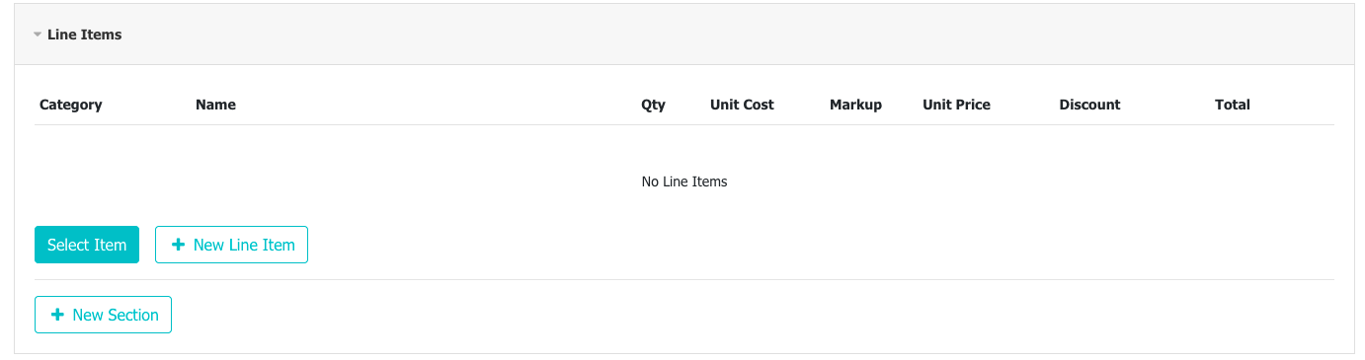Click the plus icon in New Line Item
The width and height of the screenshot is (1365, 360).
[179, 245]
